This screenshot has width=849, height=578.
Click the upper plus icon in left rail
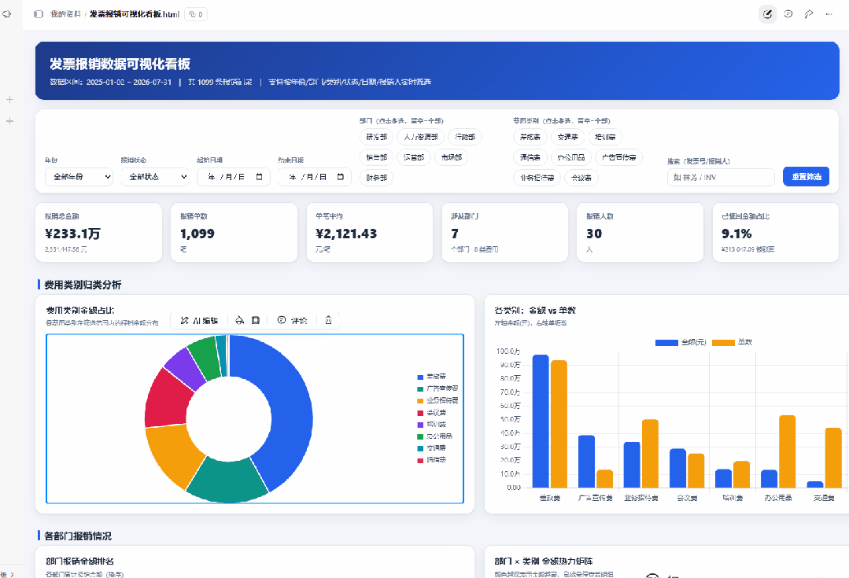(x=9, y=100)
